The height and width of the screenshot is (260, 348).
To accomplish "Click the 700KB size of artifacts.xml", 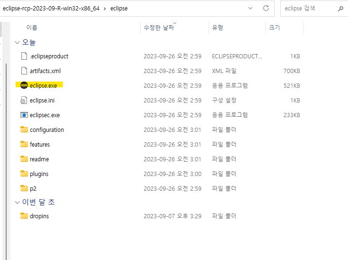I will point(292,71).
